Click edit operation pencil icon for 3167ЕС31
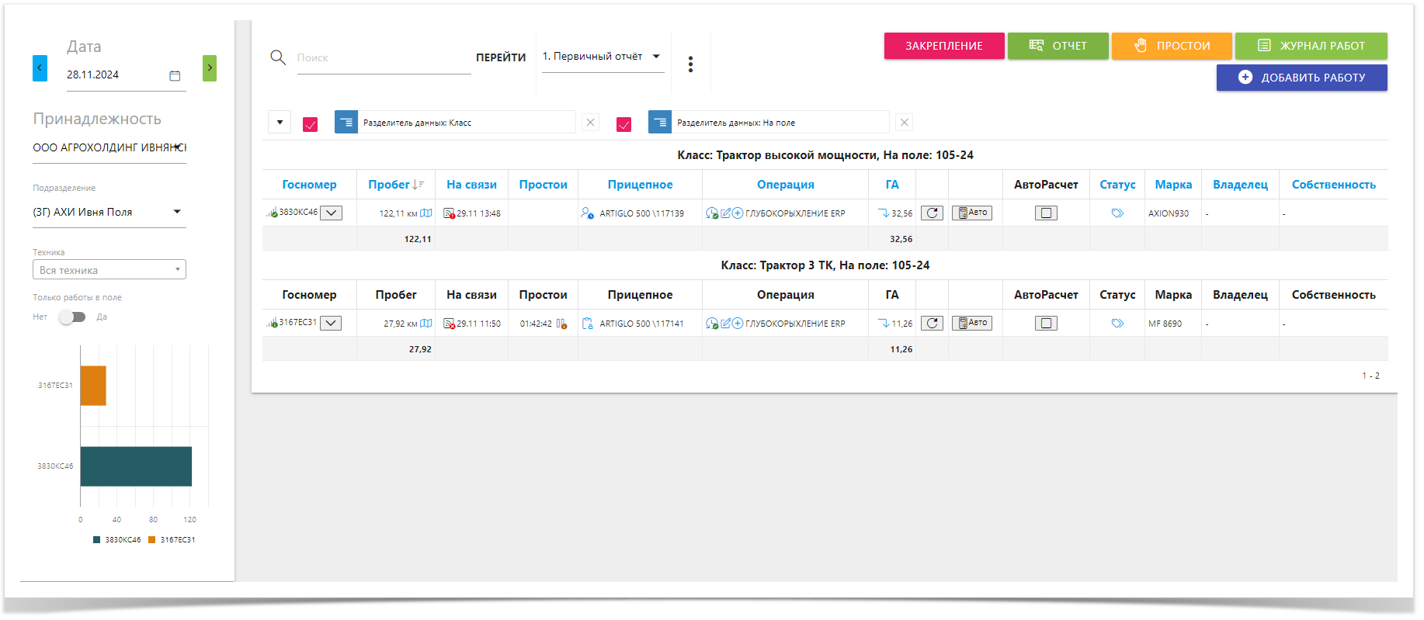Image resolution: width=1424 pixels, height=620 pixels. 725,324
